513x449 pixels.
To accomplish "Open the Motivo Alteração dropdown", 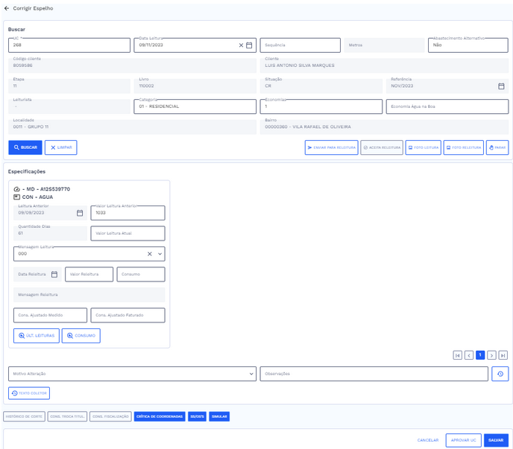I will [x=132, y=374].
